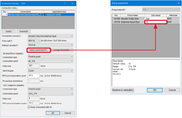Click External Input Size set value 12
The width and height of the screenshot is (182, 118).
click(x=156, y=22)
